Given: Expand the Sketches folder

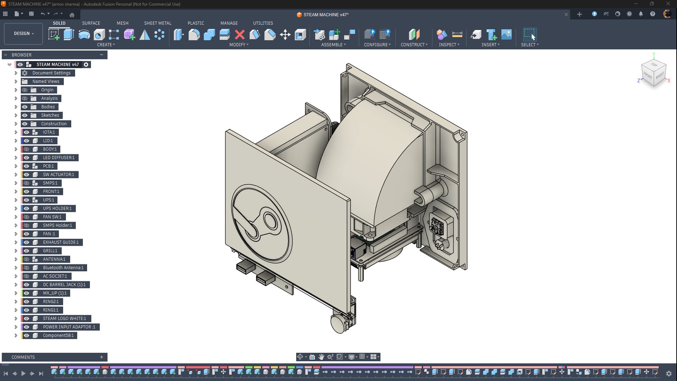Looking at the screenshot, I should tap(16, 115).
